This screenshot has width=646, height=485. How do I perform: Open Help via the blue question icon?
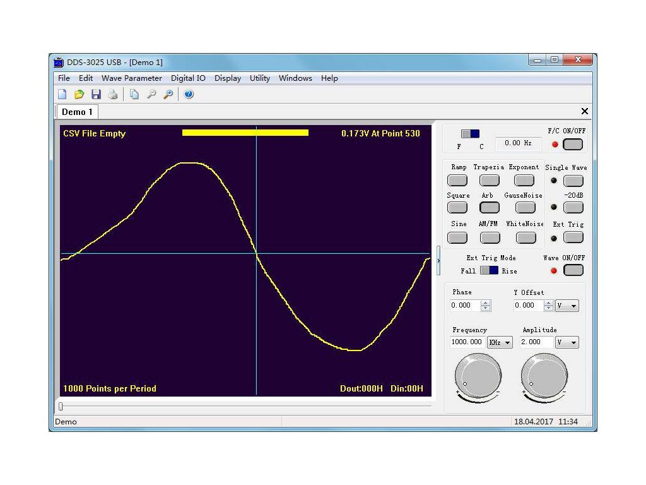(189, 95)
